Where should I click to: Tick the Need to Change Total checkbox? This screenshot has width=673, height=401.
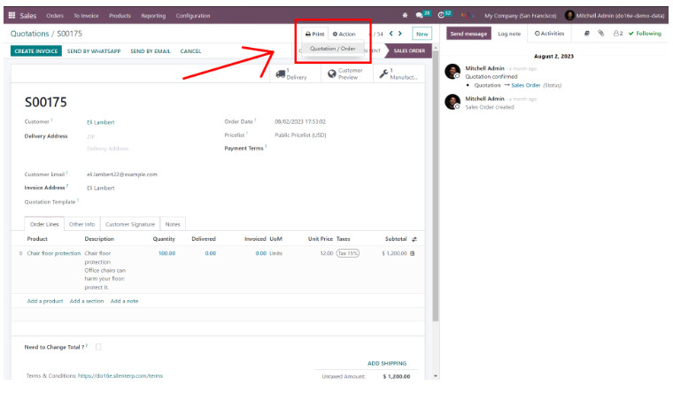98,346
